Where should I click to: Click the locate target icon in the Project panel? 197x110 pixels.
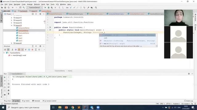[33, 14]
